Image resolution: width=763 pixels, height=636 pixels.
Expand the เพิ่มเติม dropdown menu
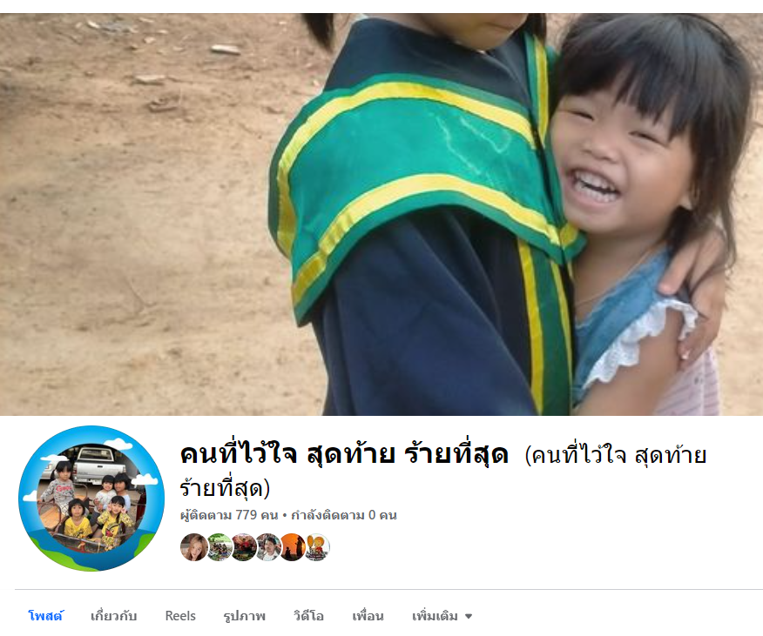click(442, 616)
